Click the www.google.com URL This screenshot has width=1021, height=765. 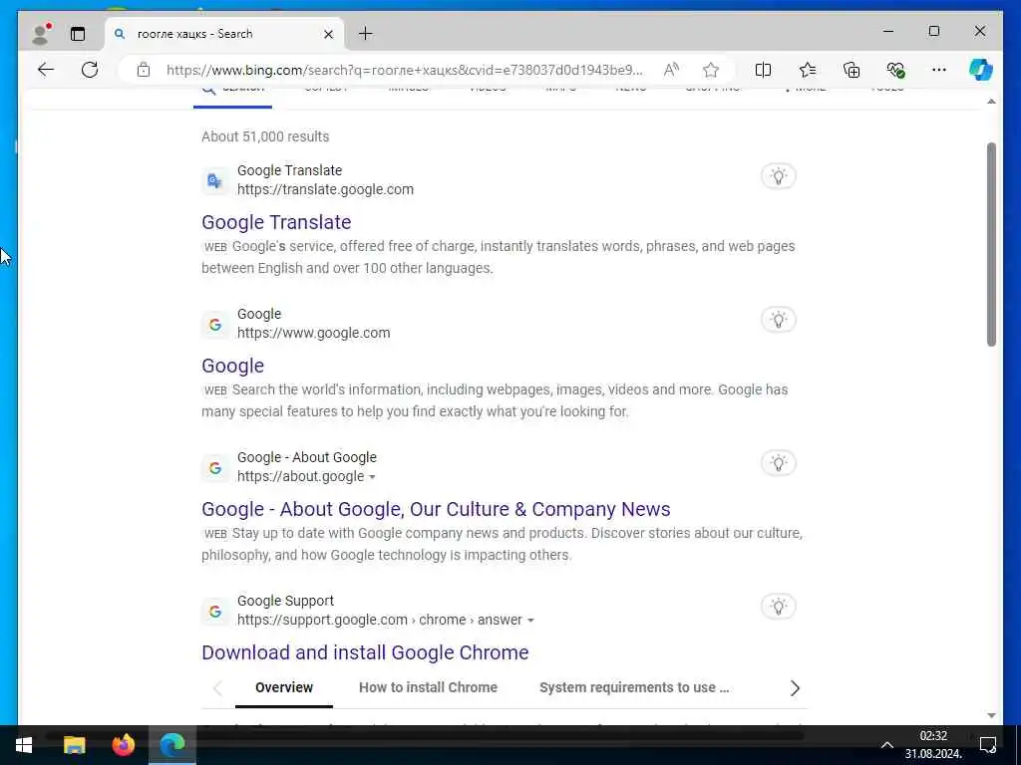[313, 333]
